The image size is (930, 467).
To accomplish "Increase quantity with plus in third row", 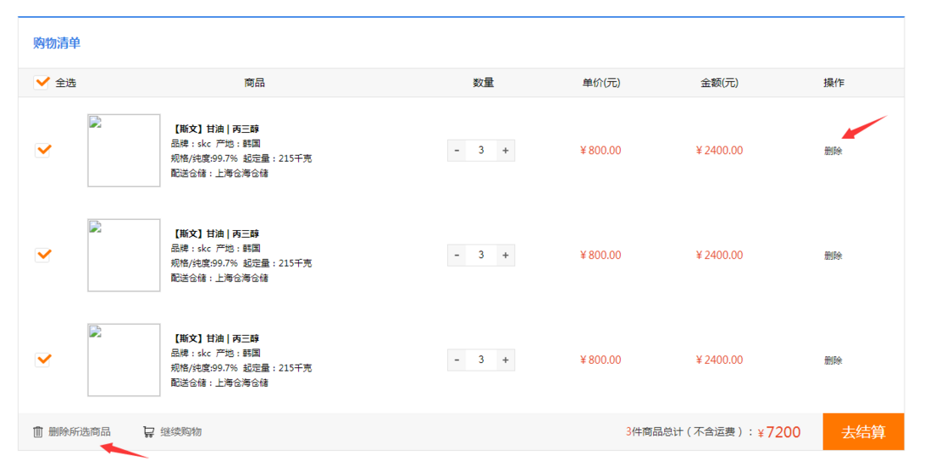I will [x=506, y=360].
